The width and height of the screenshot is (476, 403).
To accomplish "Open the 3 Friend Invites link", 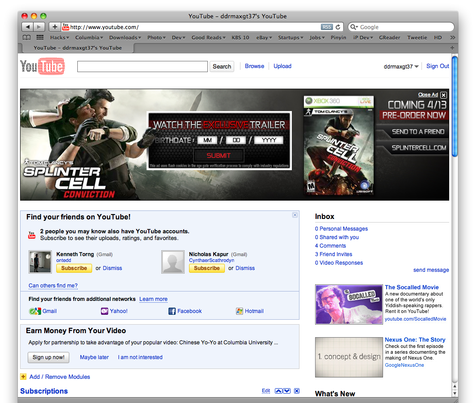I will (333, 254).
